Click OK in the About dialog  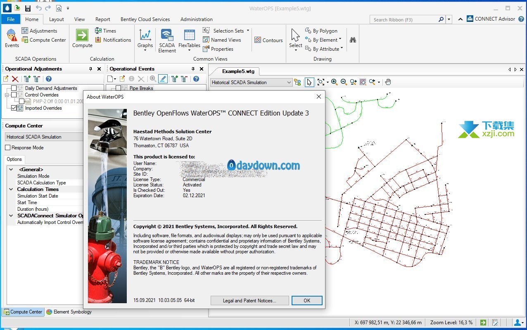(306, 301)
